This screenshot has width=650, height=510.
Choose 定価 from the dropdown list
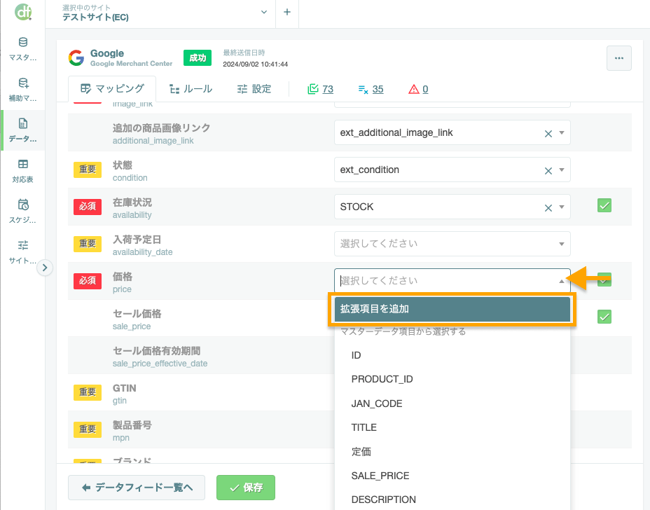pos(452,452)
